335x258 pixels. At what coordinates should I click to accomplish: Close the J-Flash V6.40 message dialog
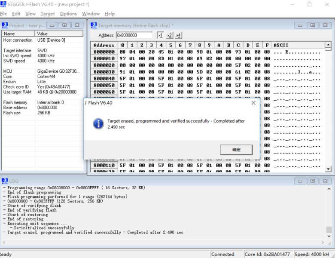253,103
